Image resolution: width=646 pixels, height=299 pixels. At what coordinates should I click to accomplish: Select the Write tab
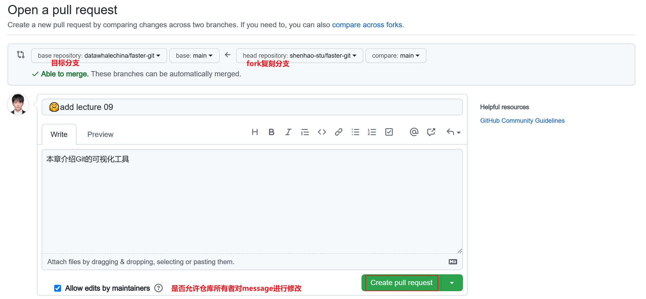tap(59, 134)
